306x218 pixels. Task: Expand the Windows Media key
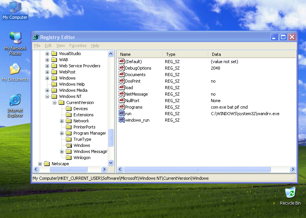[x=47, y=90]
